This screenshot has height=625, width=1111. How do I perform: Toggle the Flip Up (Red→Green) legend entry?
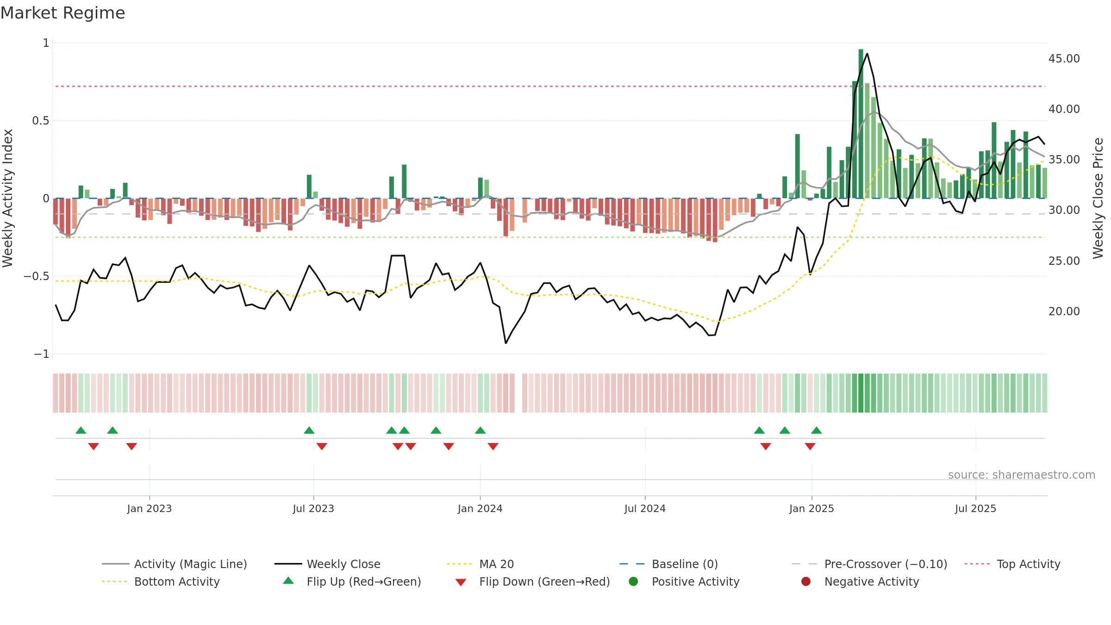tap(352, 581)
